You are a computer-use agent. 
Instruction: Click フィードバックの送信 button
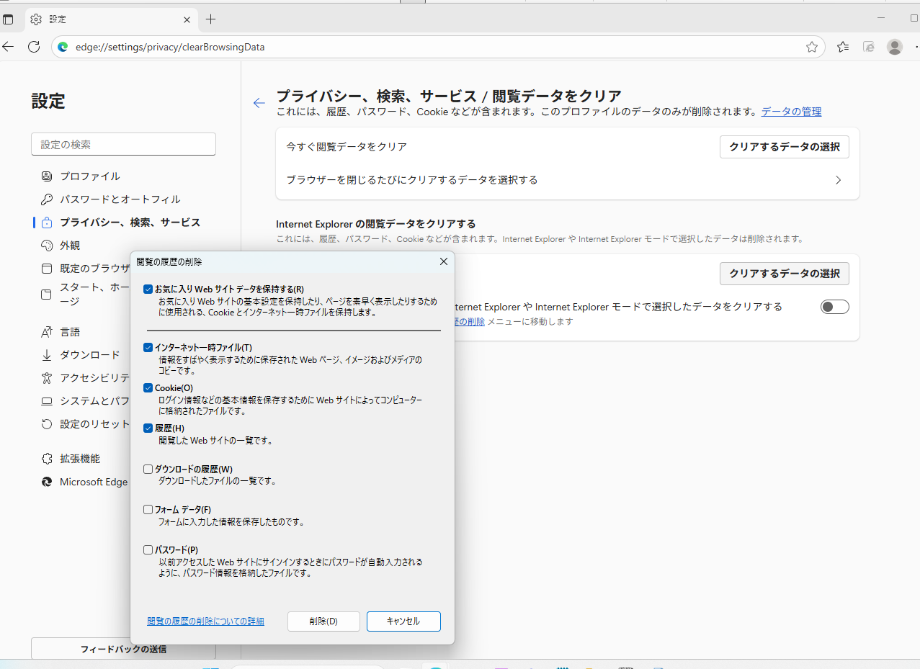click(123, 649)
